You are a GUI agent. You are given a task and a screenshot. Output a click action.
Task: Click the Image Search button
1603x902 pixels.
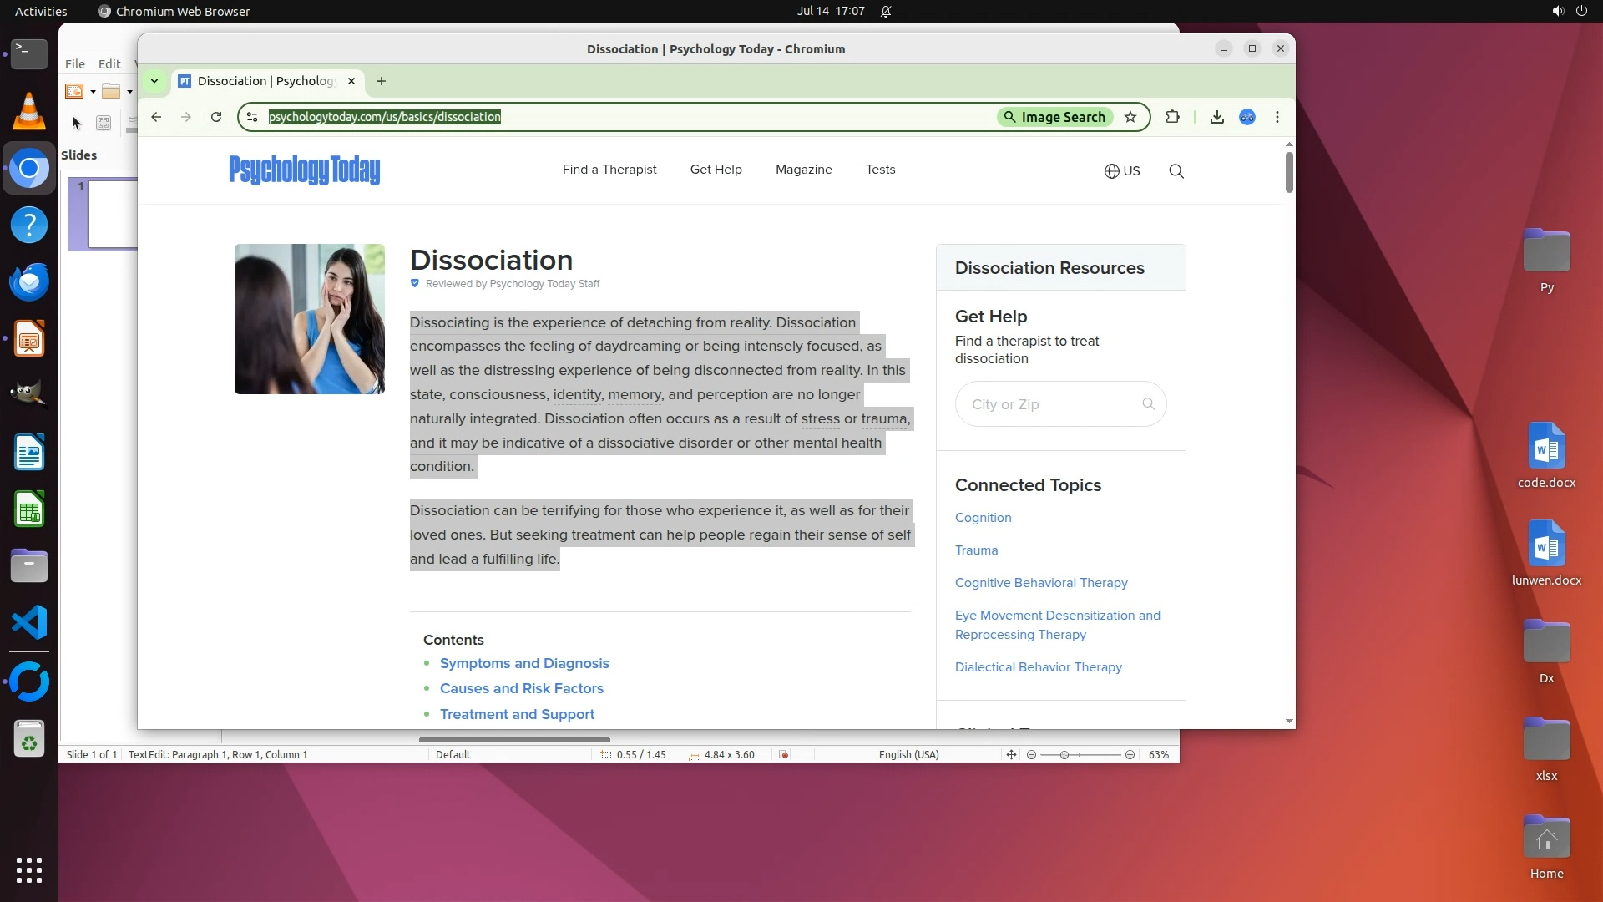[x=1054, y=117]
